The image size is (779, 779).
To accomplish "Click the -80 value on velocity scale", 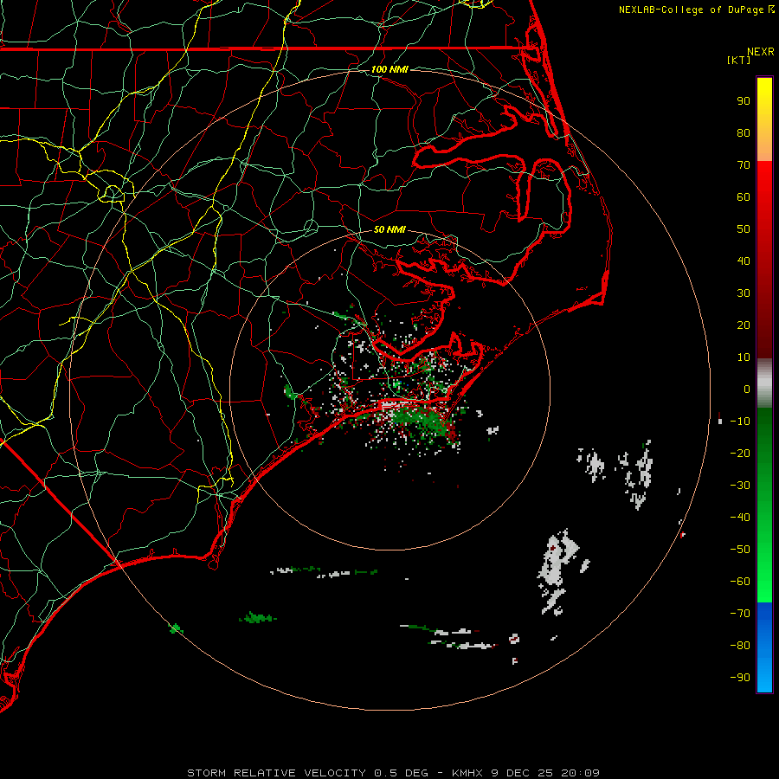I will [x=740, y=646].
